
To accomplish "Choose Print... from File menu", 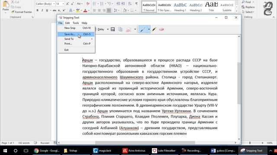I will (x=76, y=43).
